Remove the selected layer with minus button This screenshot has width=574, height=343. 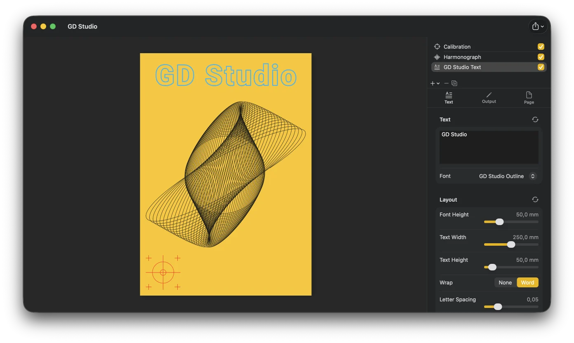(x=446, y=83)
